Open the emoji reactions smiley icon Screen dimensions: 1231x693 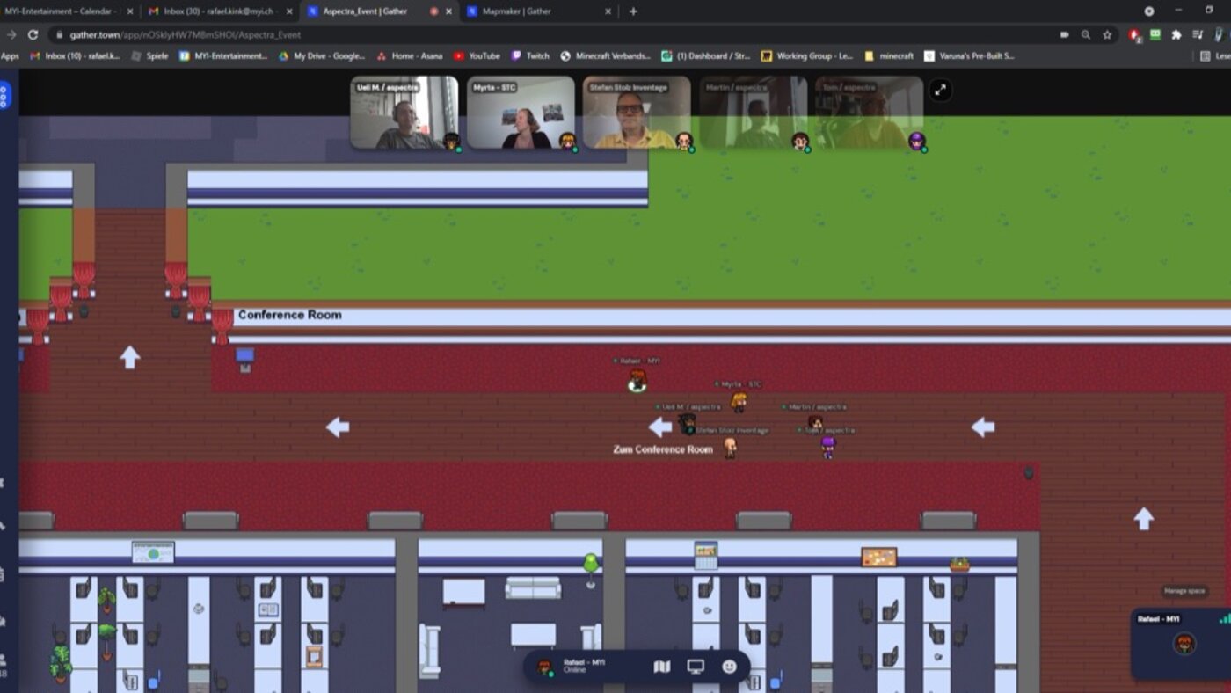pyautogui.click(x=729, y=667)
